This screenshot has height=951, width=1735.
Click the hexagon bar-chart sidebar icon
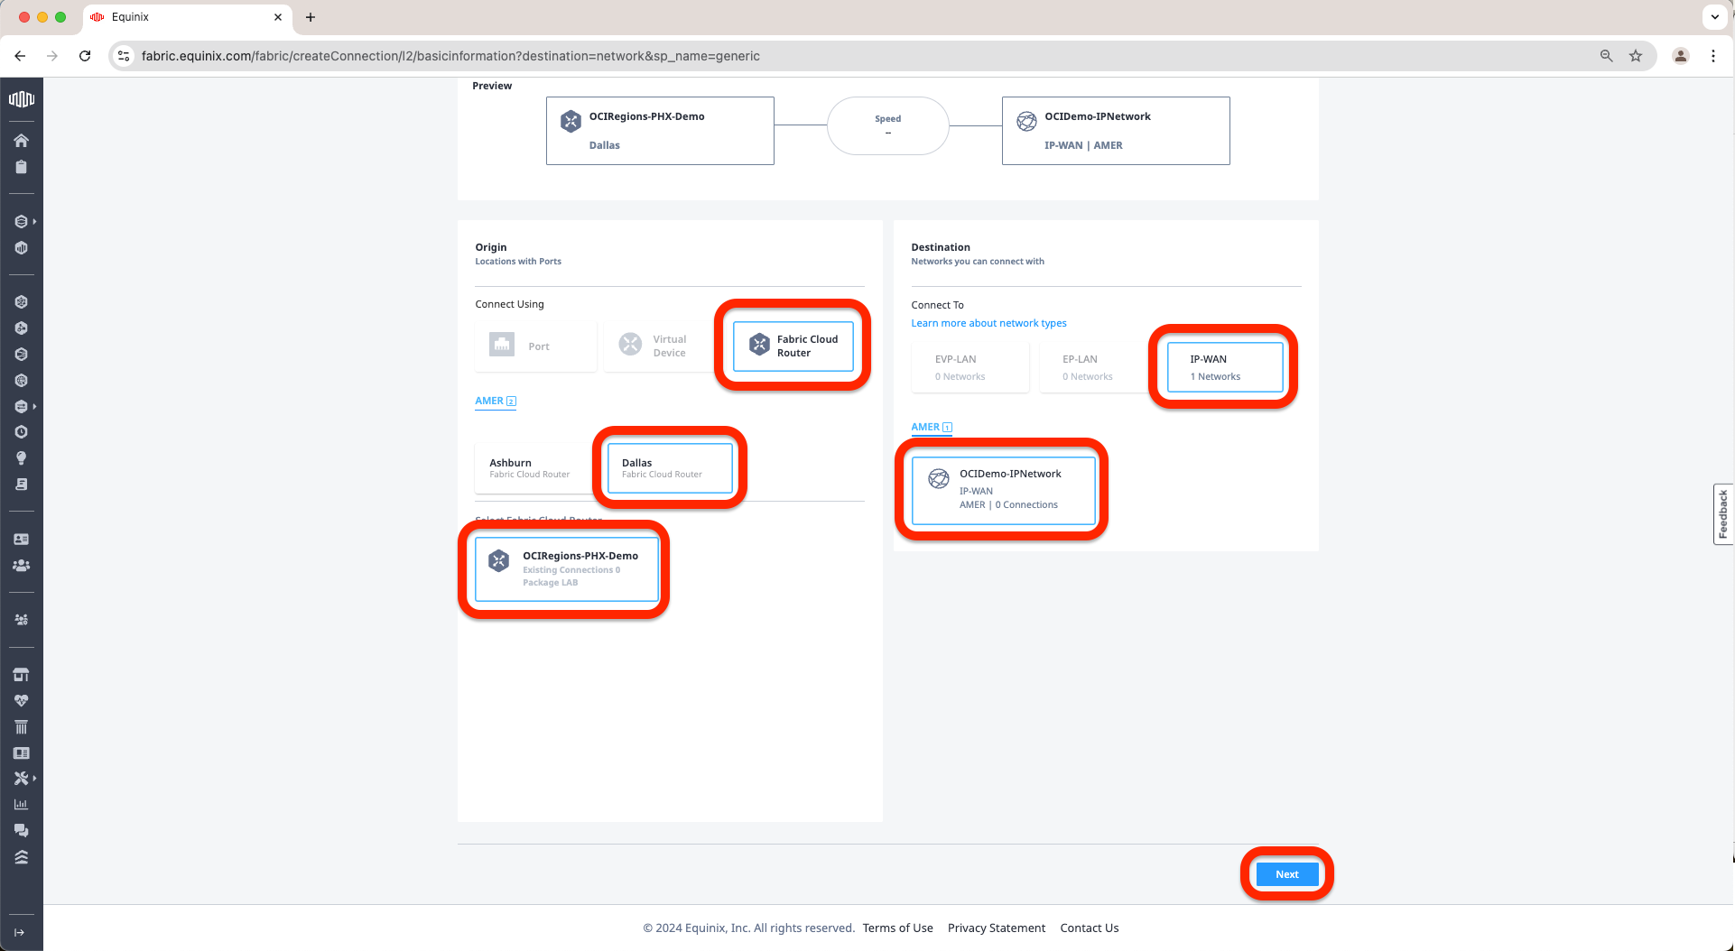(x=22, y=248)
